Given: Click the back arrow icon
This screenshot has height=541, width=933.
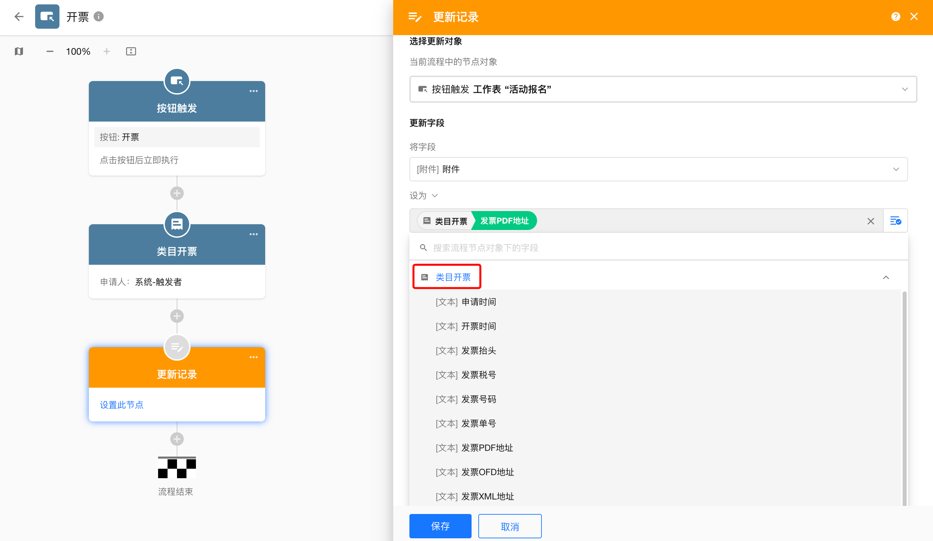Looking at the screenshot, I should coord(19,17).
